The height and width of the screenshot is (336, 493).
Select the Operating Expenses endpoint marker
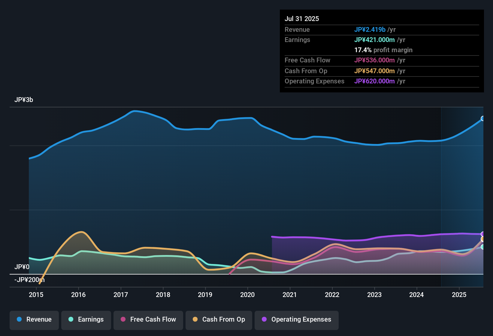click(x=483, y=234)
